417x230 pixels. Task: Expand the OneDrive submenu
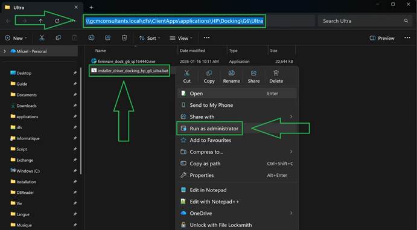pyautogui.click(x=291, y=213)
